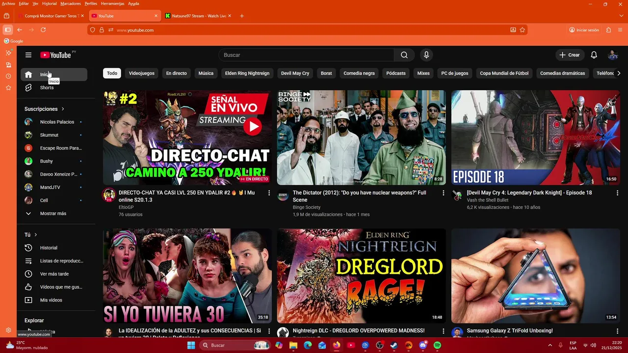This screenshot has height=353, width=628.
Task: Select the Borat filter chip
Action: [x=326, y=73]
